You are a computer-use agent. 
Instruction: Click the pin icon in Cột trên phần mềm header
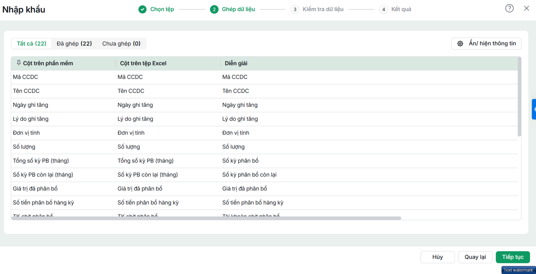tap(19, 63)
